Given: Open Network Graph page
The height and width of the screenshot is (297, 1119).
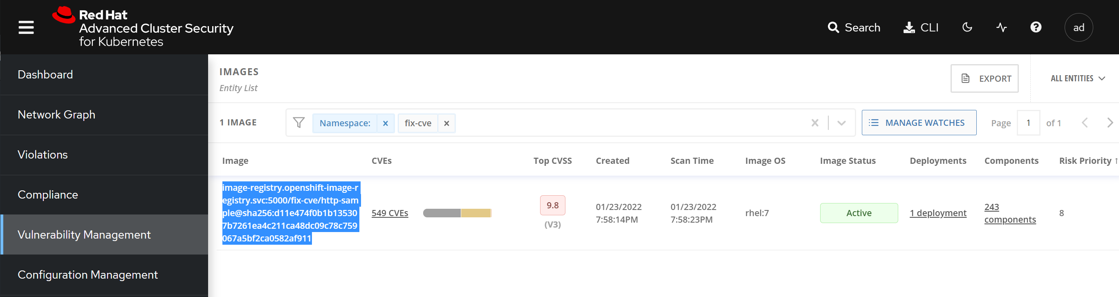Looking at the screenshot, I should click(x=104, y=115).
